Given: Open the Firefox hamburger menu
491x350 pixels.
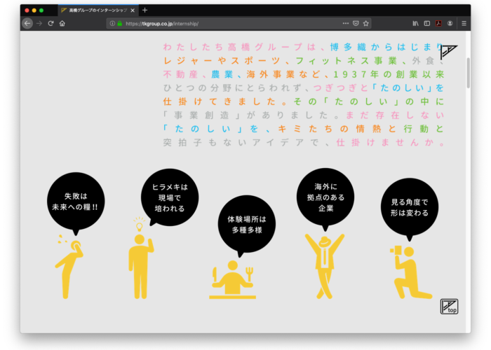Looking at the screenshot, I should coord(463,23).
